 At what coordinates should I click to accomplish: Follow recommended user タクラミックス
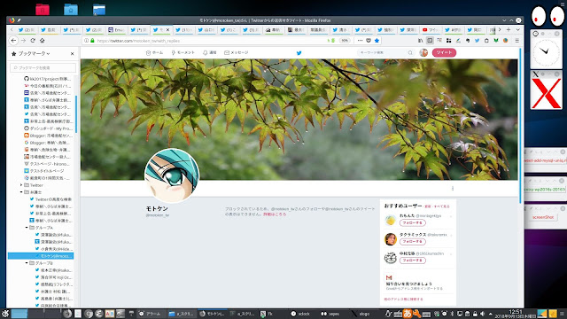[413, 242]
